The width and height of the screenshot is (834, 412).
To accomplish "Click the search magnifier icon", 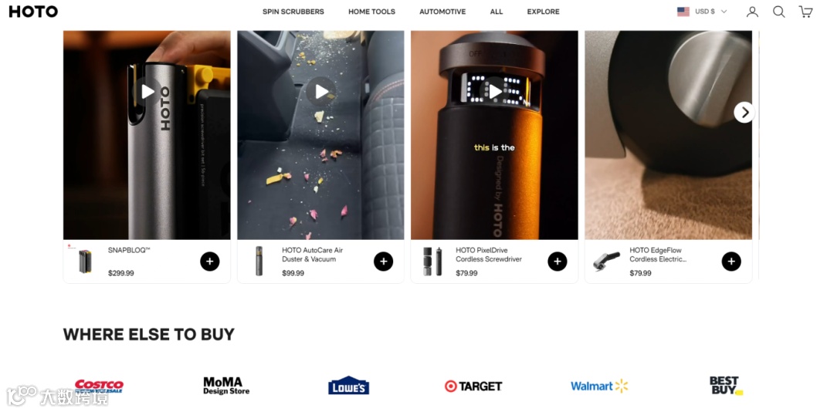I will [778, 12].
